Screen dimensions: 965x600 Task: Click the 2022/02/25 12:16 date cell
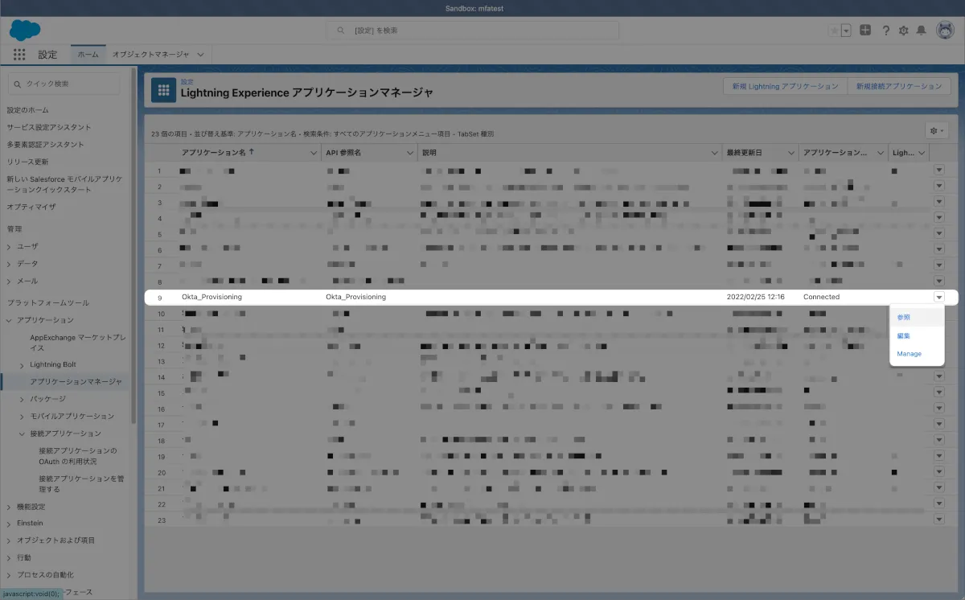point(756,297)
